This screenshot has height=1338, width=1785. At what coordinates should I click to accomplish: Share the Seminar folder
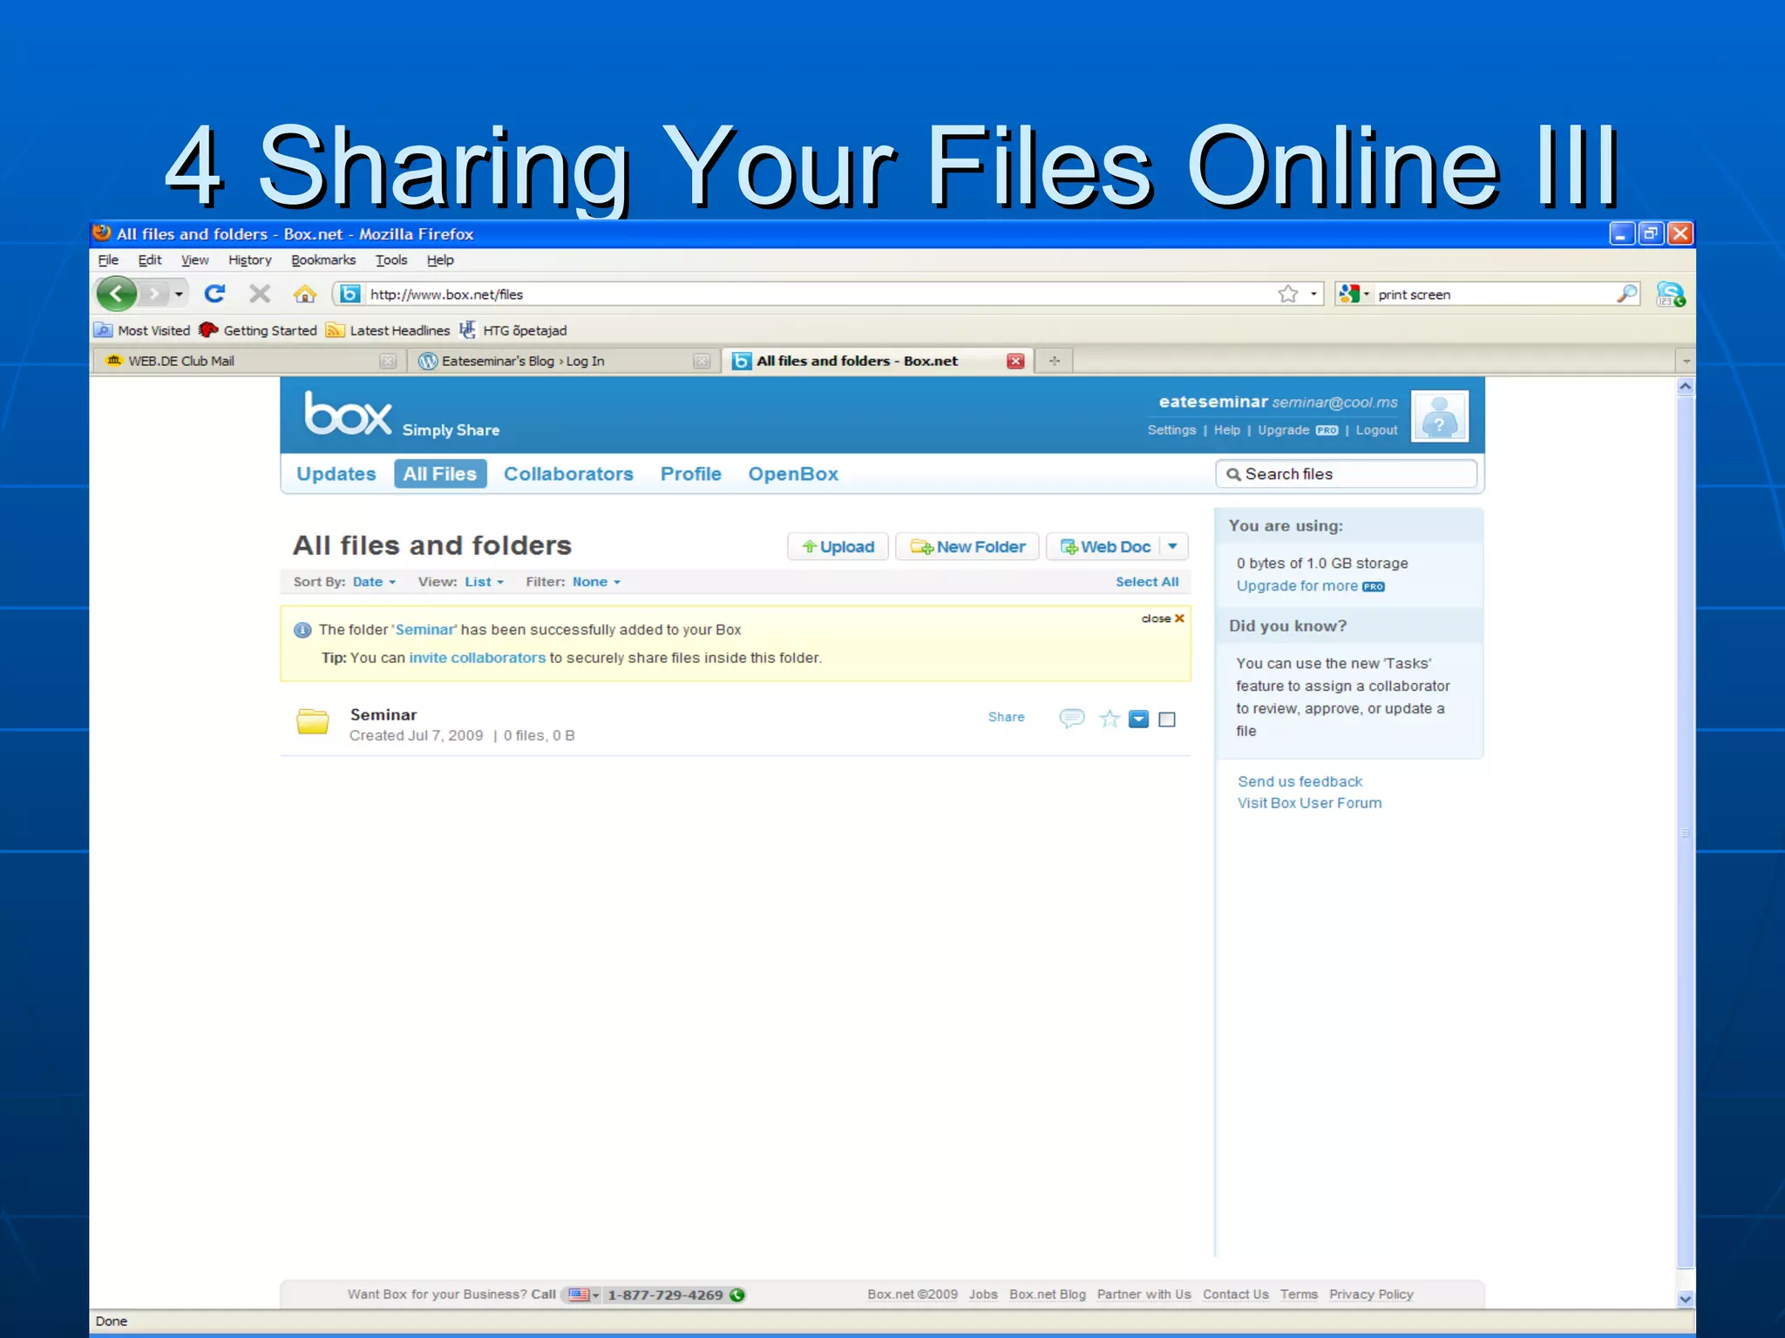point(1006,717)
